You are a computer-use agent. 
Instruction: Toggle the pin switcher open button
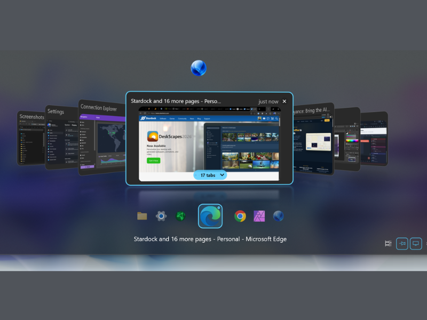402,244
